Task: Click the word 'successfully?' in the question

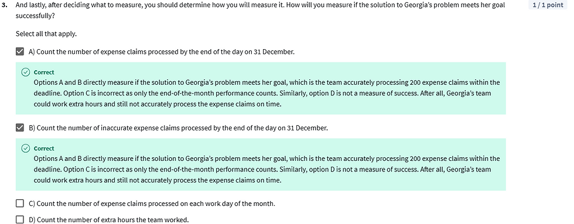Action: pos(35,16)
